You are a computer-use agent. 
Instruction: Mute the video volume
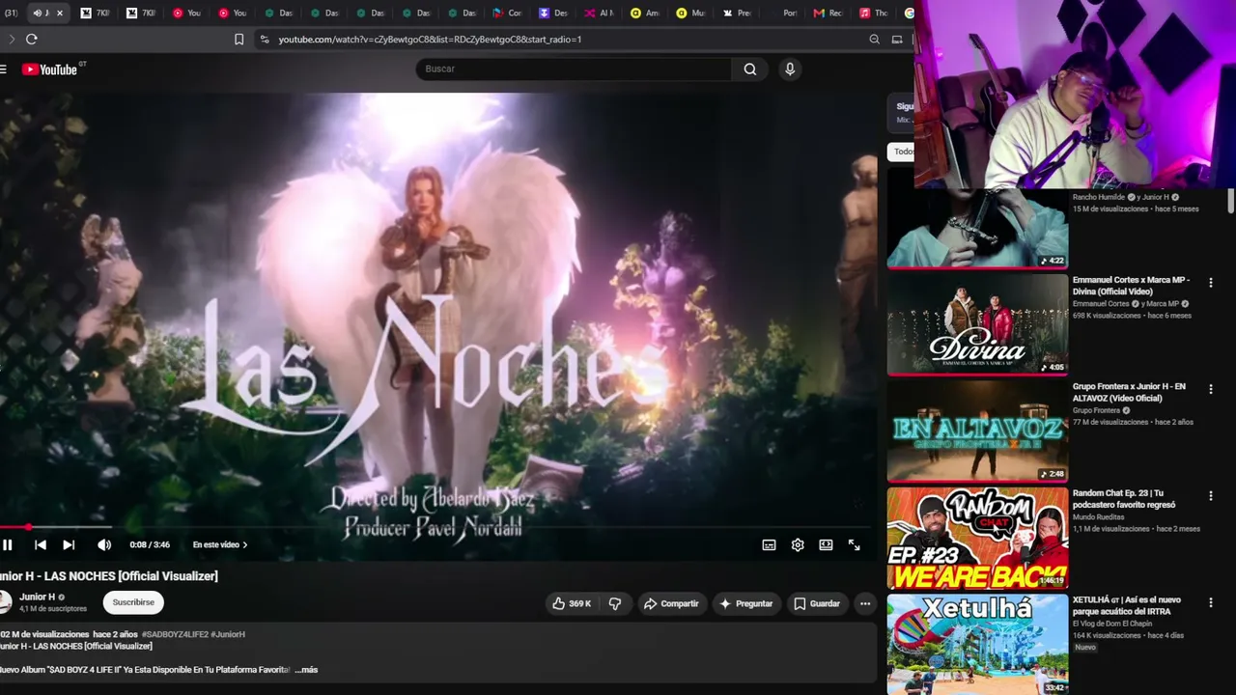coord(104,544)
